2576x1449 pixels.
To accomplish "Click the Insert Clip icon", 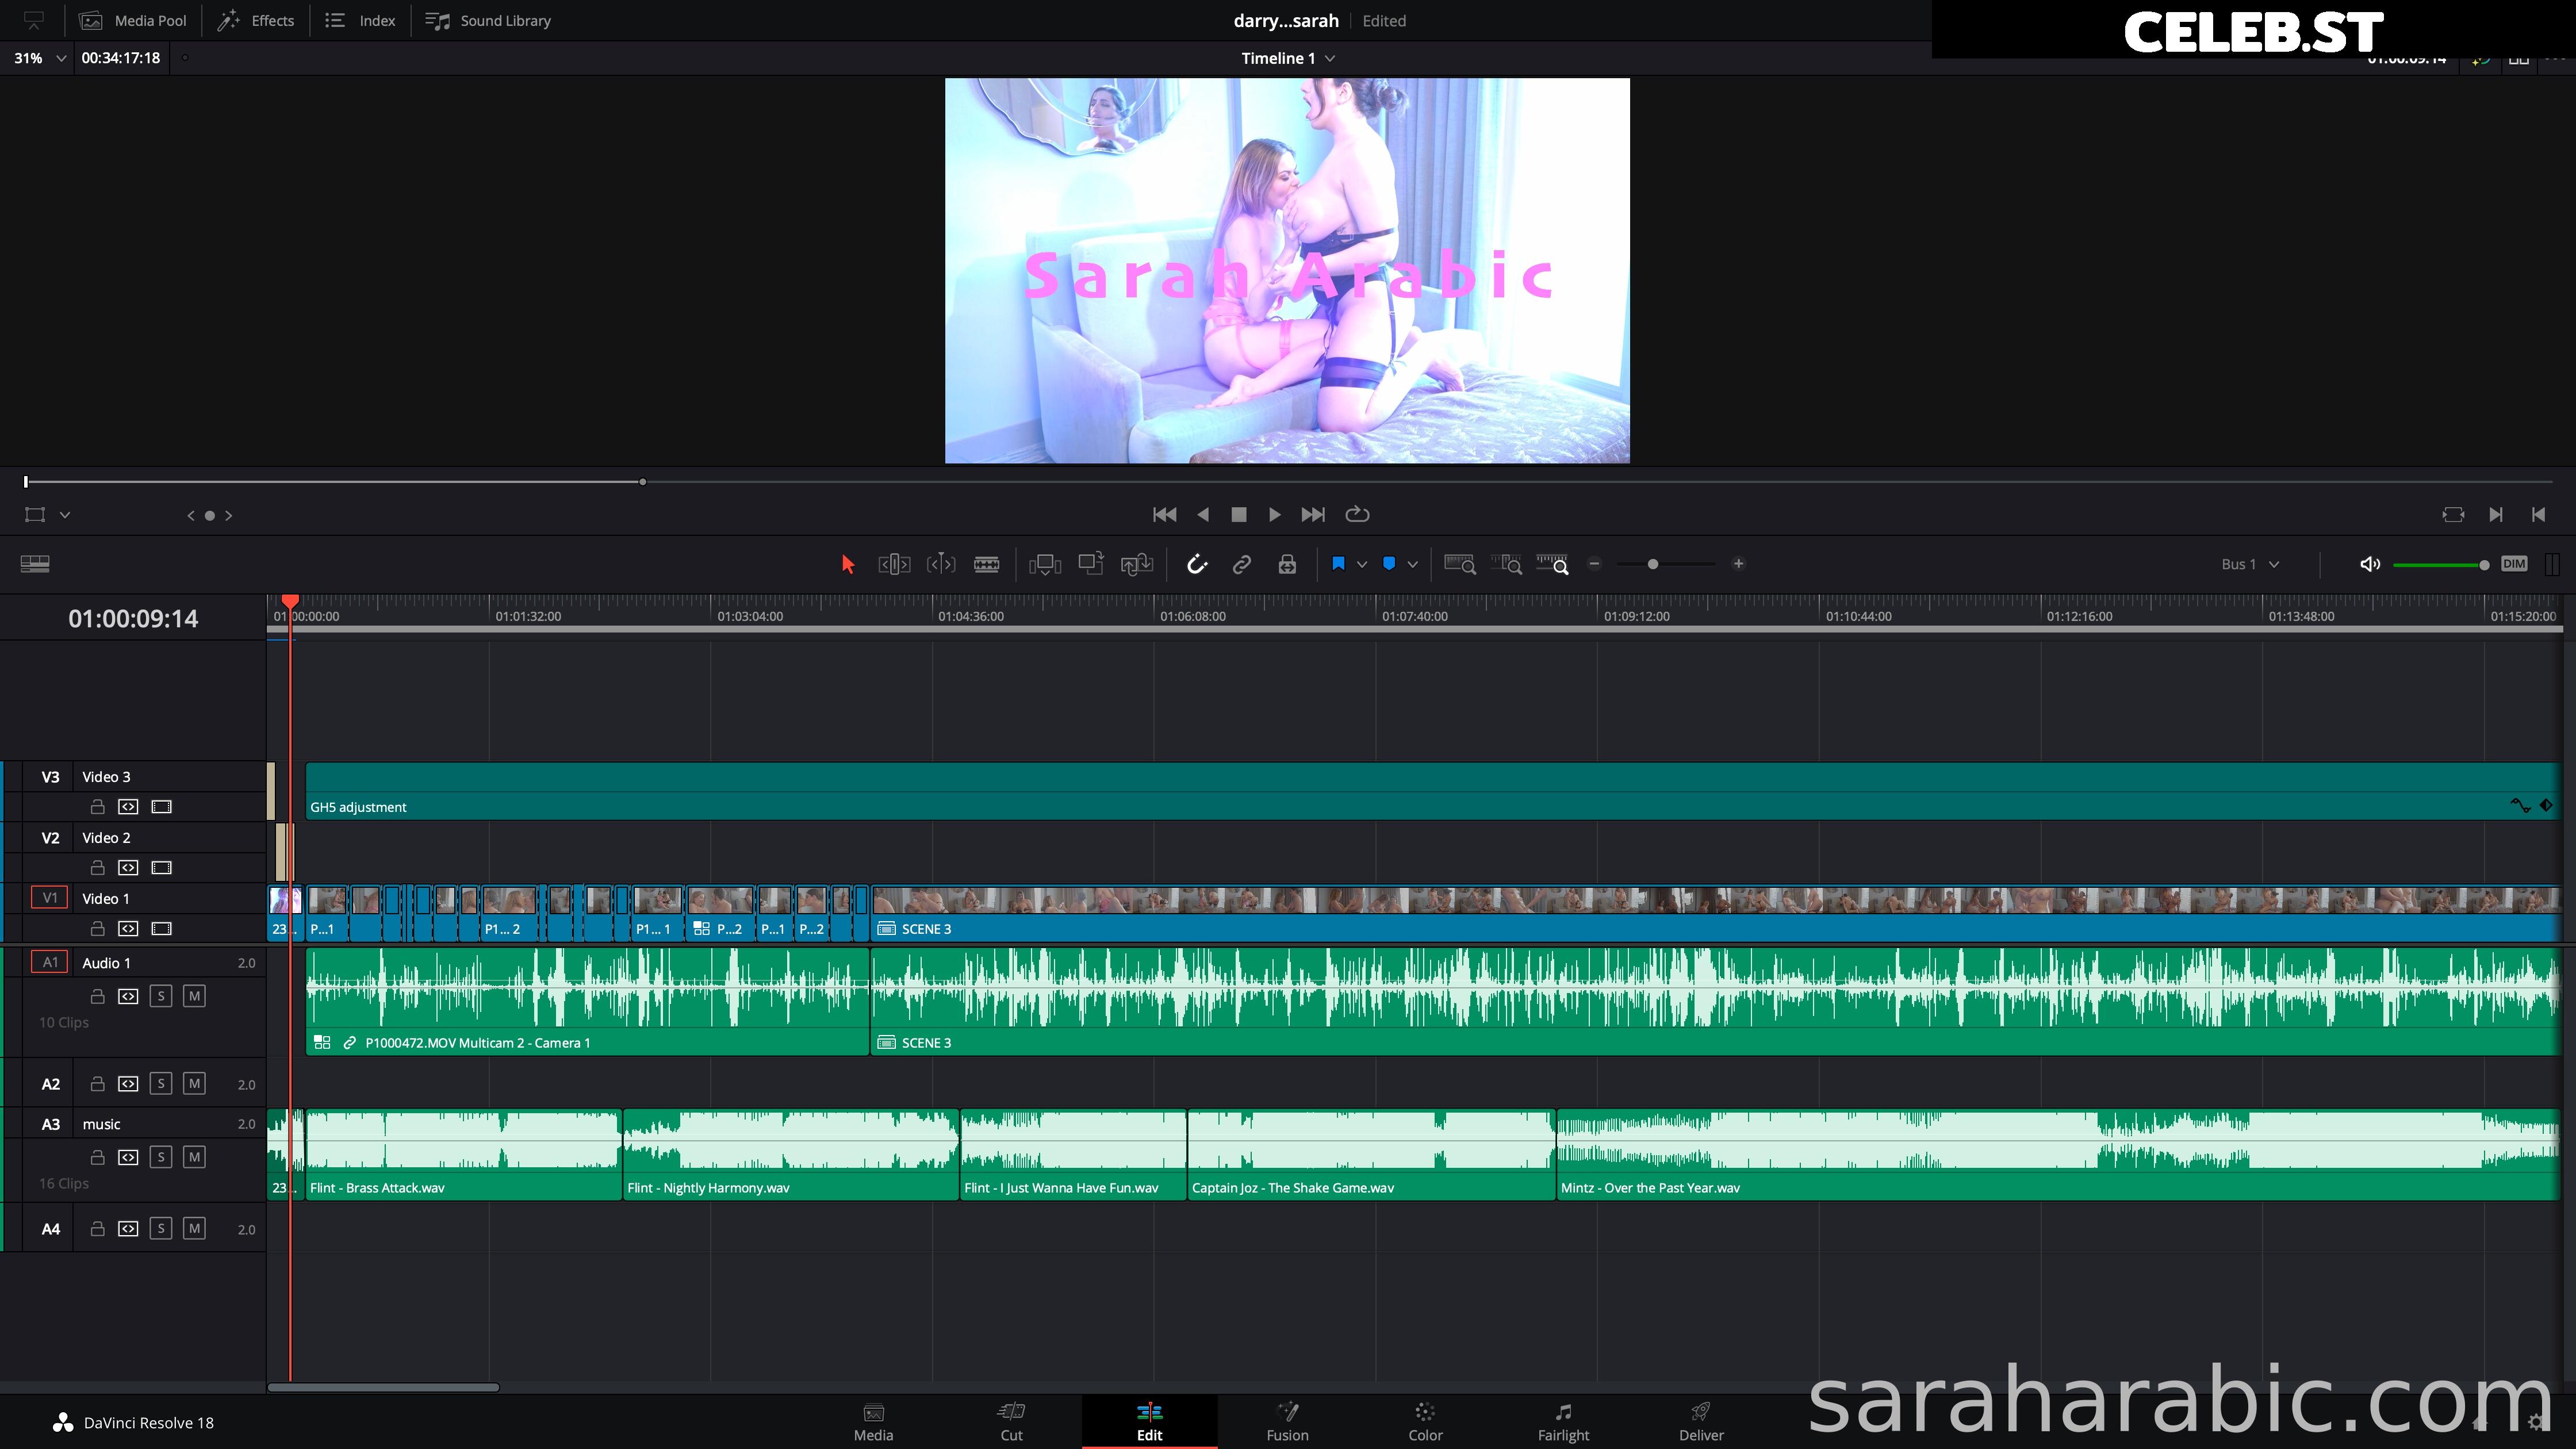I will tap(1045, 565).
